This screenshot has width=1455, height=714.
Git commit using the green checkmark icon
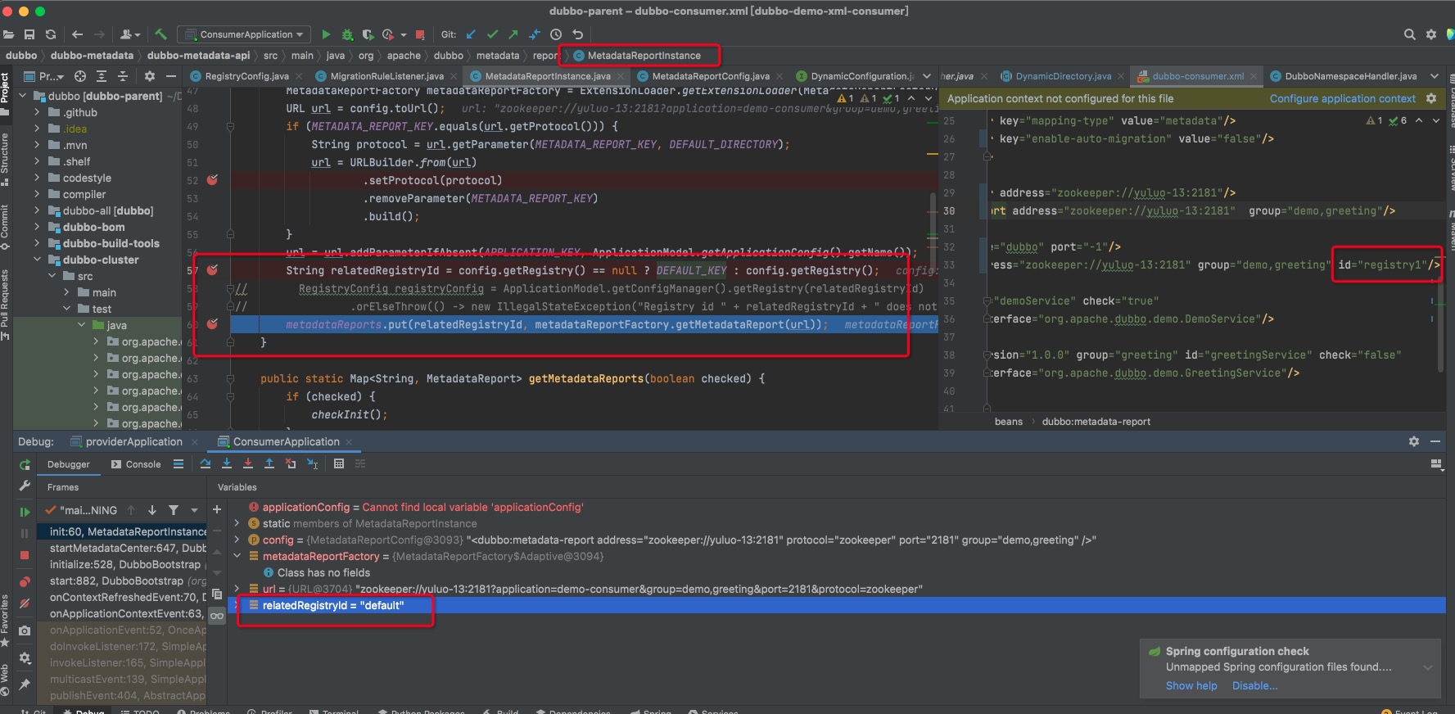click(x=493, y=34)
